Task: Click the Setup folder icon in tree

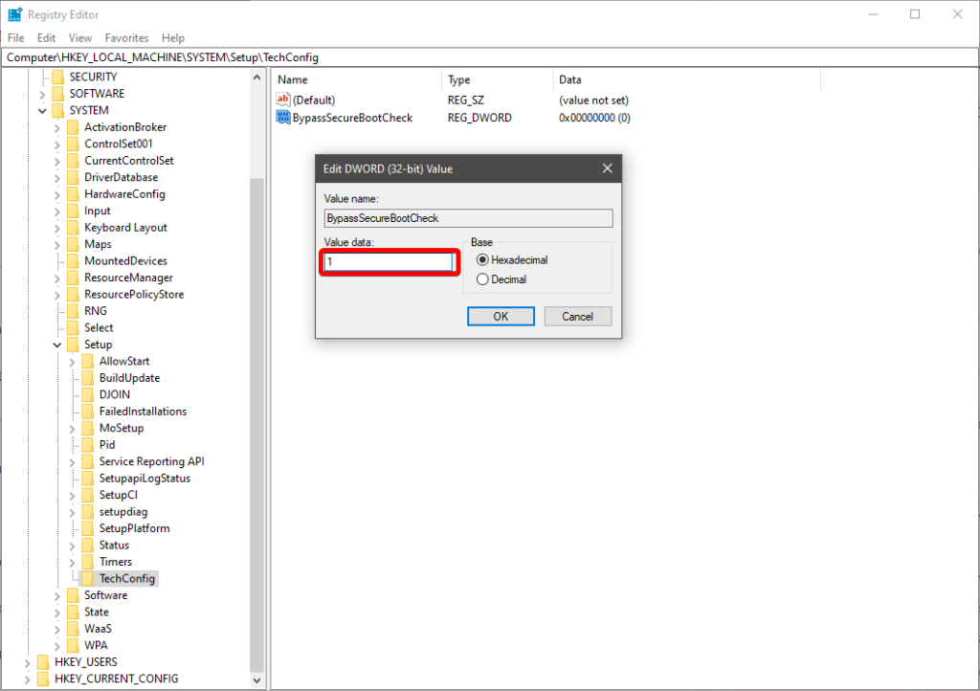Action: [x=74, y=345]
